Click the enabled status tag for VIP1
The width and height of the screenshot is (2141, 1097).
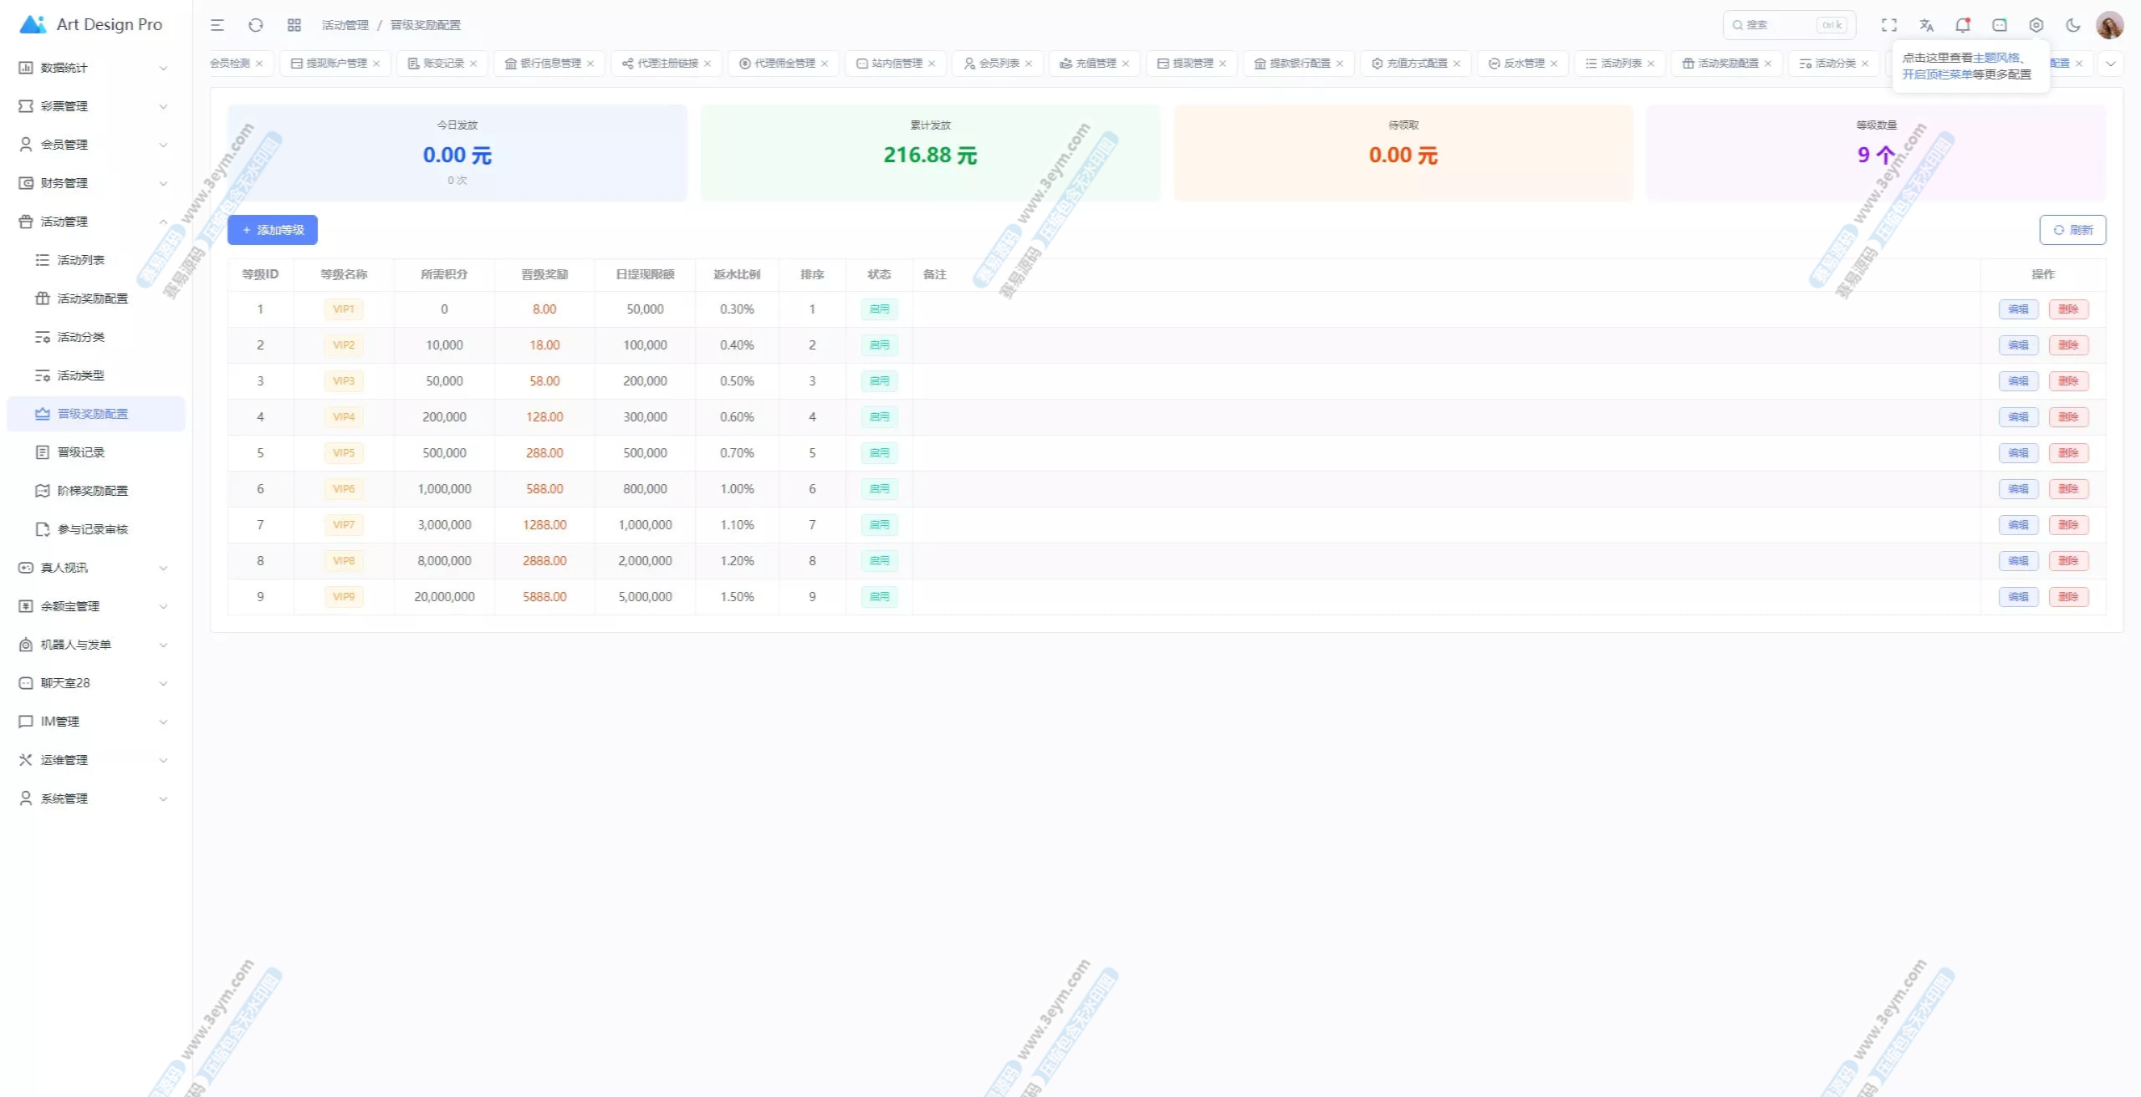[879, 309]
